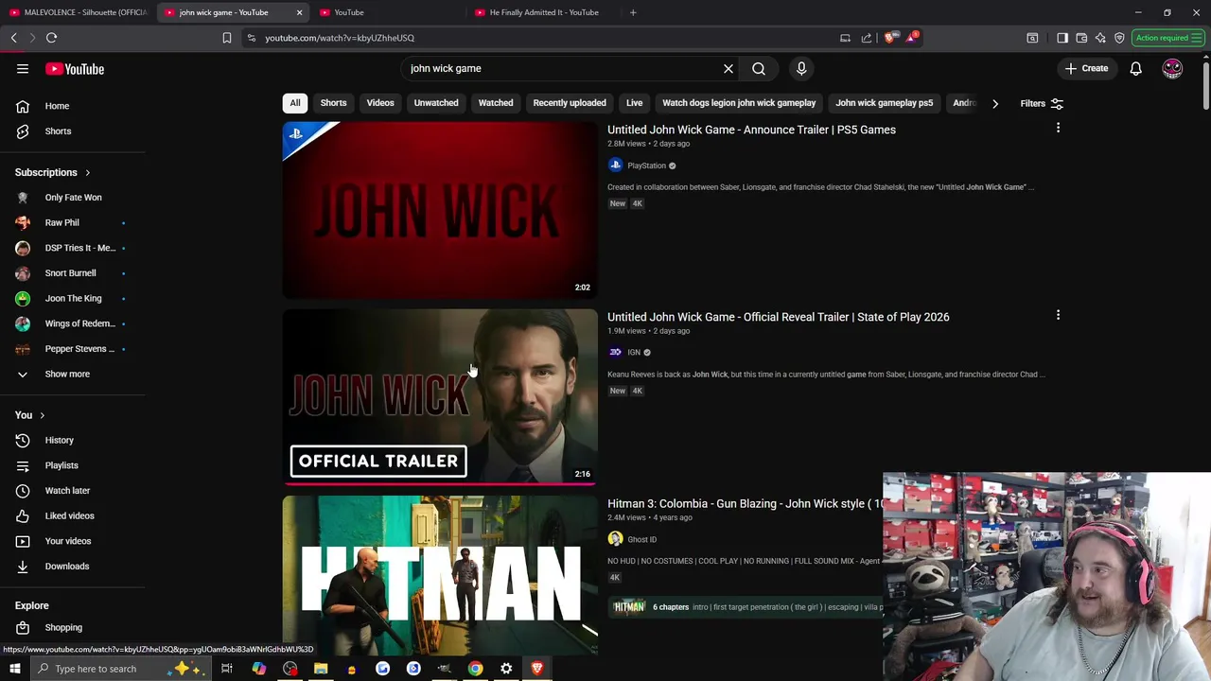Select the Recently uploaded filter chip
Viewport: 1211px width, 681px height.
570,103
